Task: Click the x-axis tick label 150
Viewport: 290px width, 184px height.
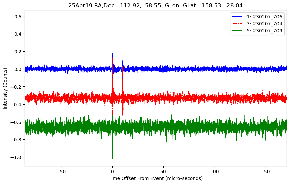Action: coord(266,172)
